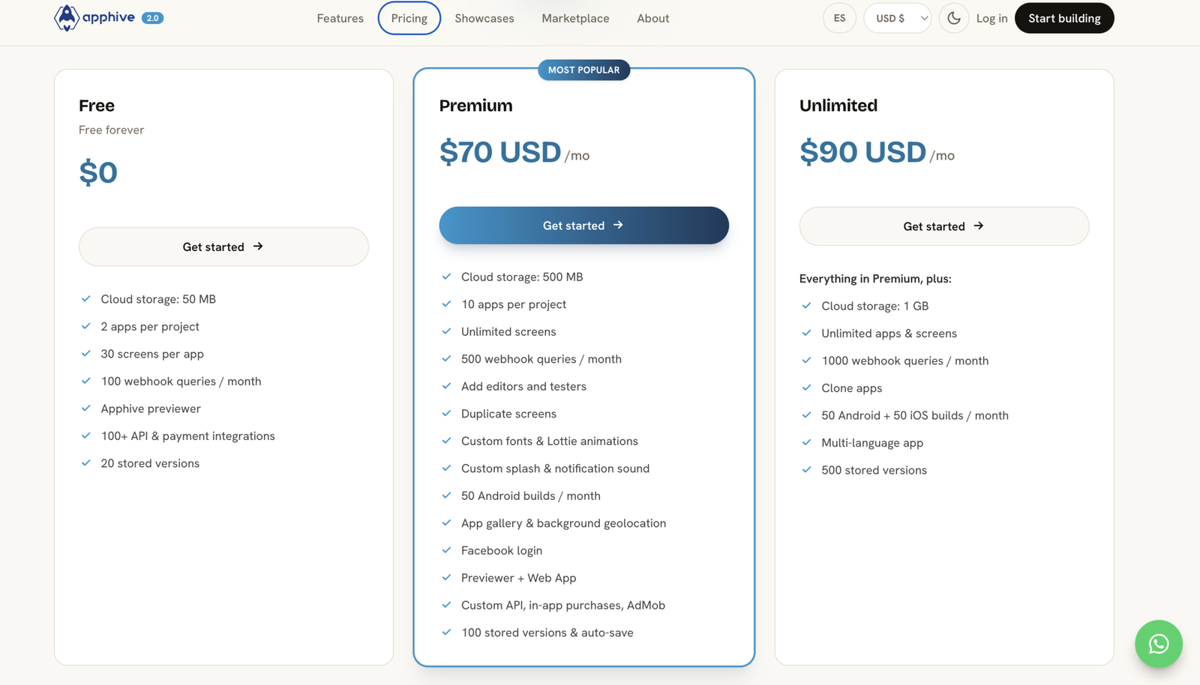
Task: Click checkmark beside Facebook login
Action: click(x=447, y=550)
